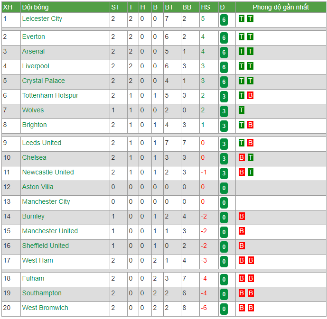327x319 pixels.
Task: Click Manchester City's zero points badge
Action: pyautogui.click(x=224, y=202)
